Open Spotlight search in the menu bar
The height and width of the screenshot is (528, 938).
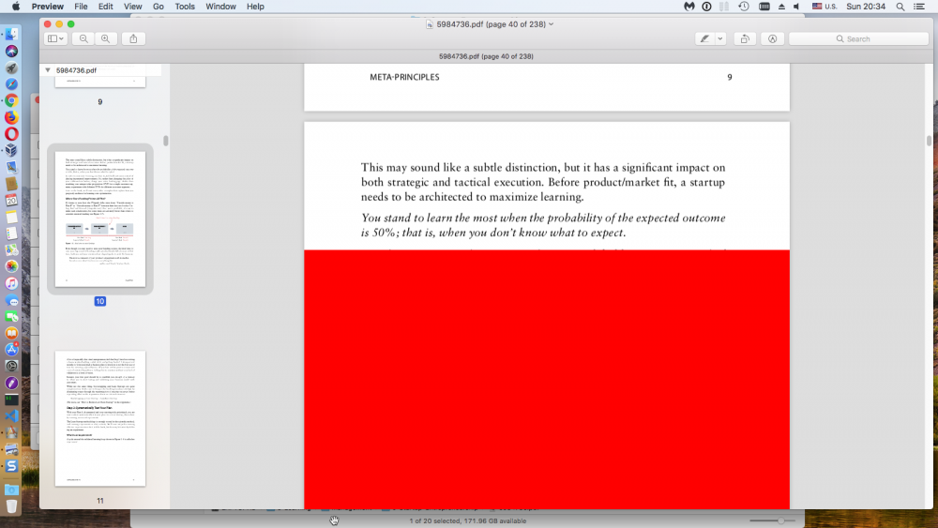pos(900,7)
